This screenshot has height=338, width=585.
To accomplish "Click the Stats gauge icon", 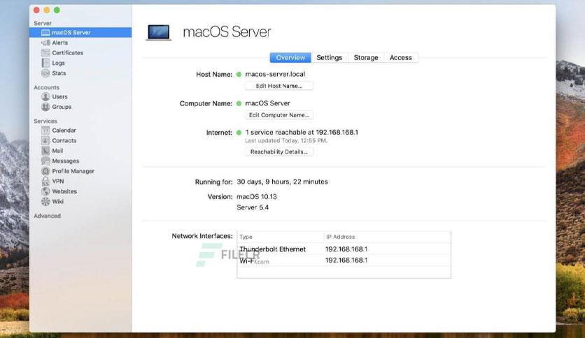I will click(45, 73).
